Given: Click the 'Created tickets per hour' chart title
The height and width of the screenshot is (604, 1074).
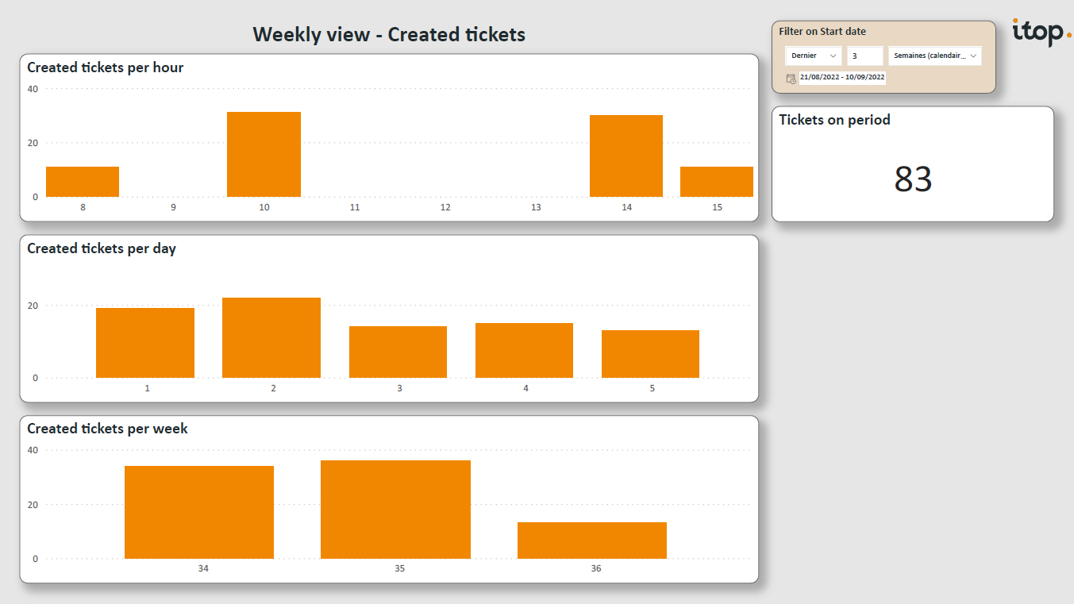Looking at the screenshot, I should [106, 68].
